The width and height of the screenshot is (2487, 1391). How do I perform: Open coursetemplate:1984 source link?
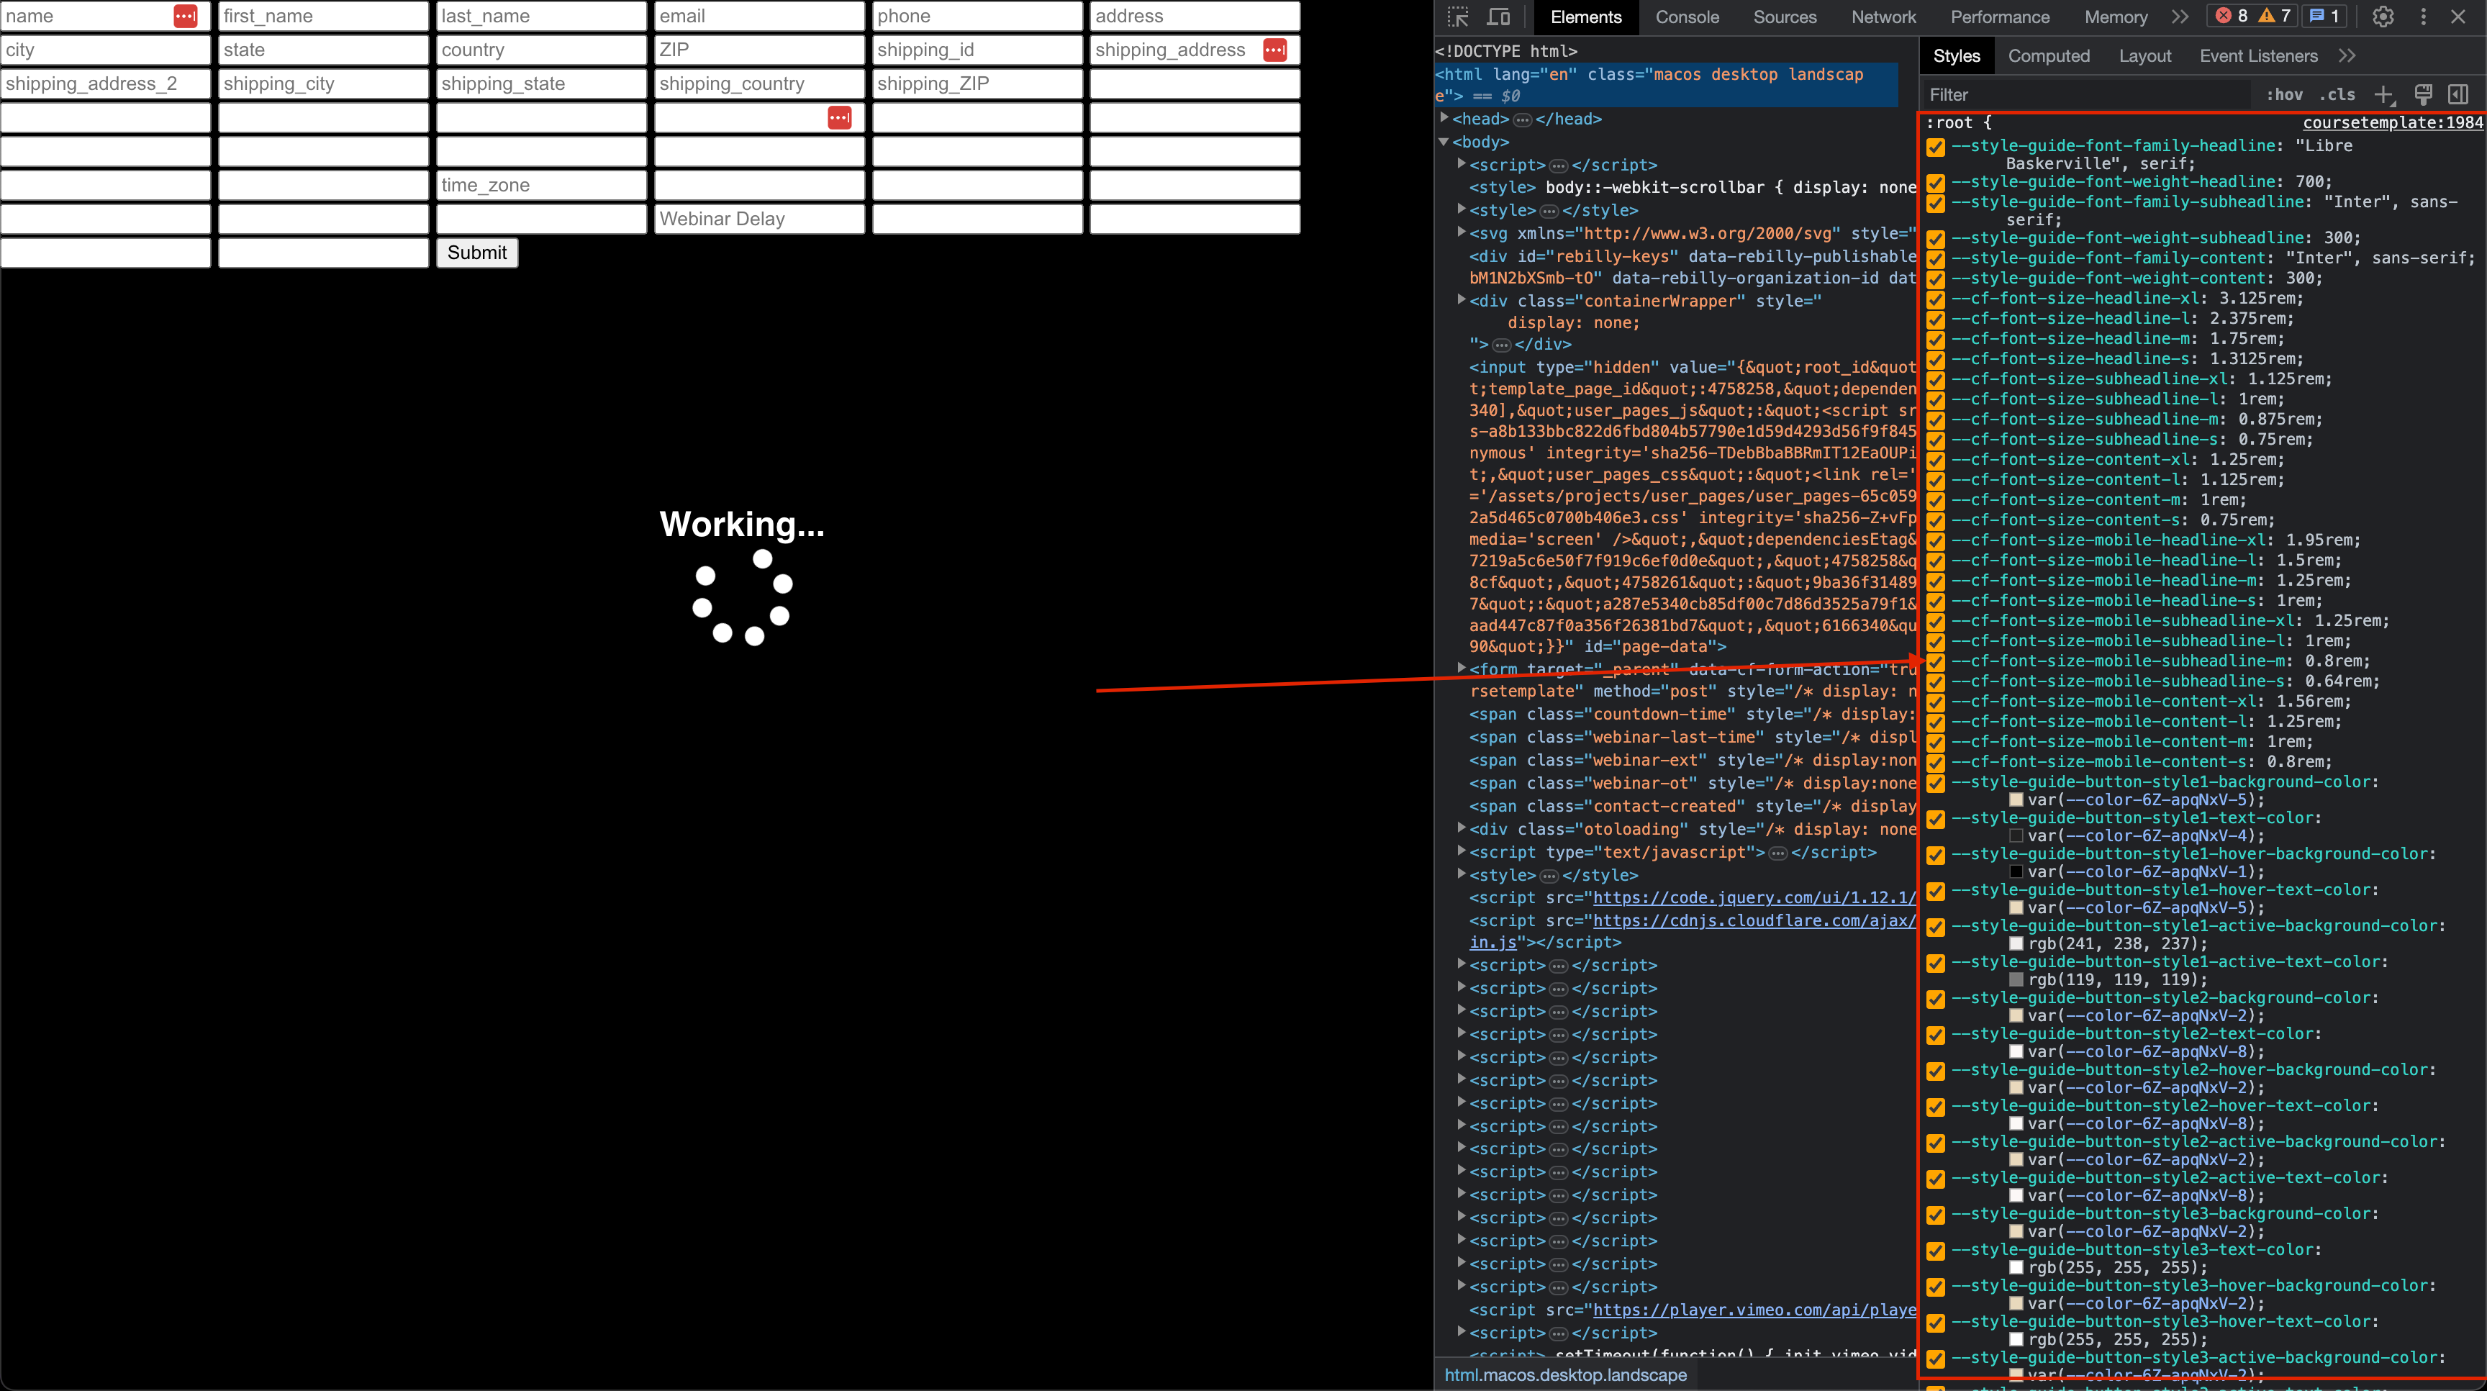[2393, 122]
